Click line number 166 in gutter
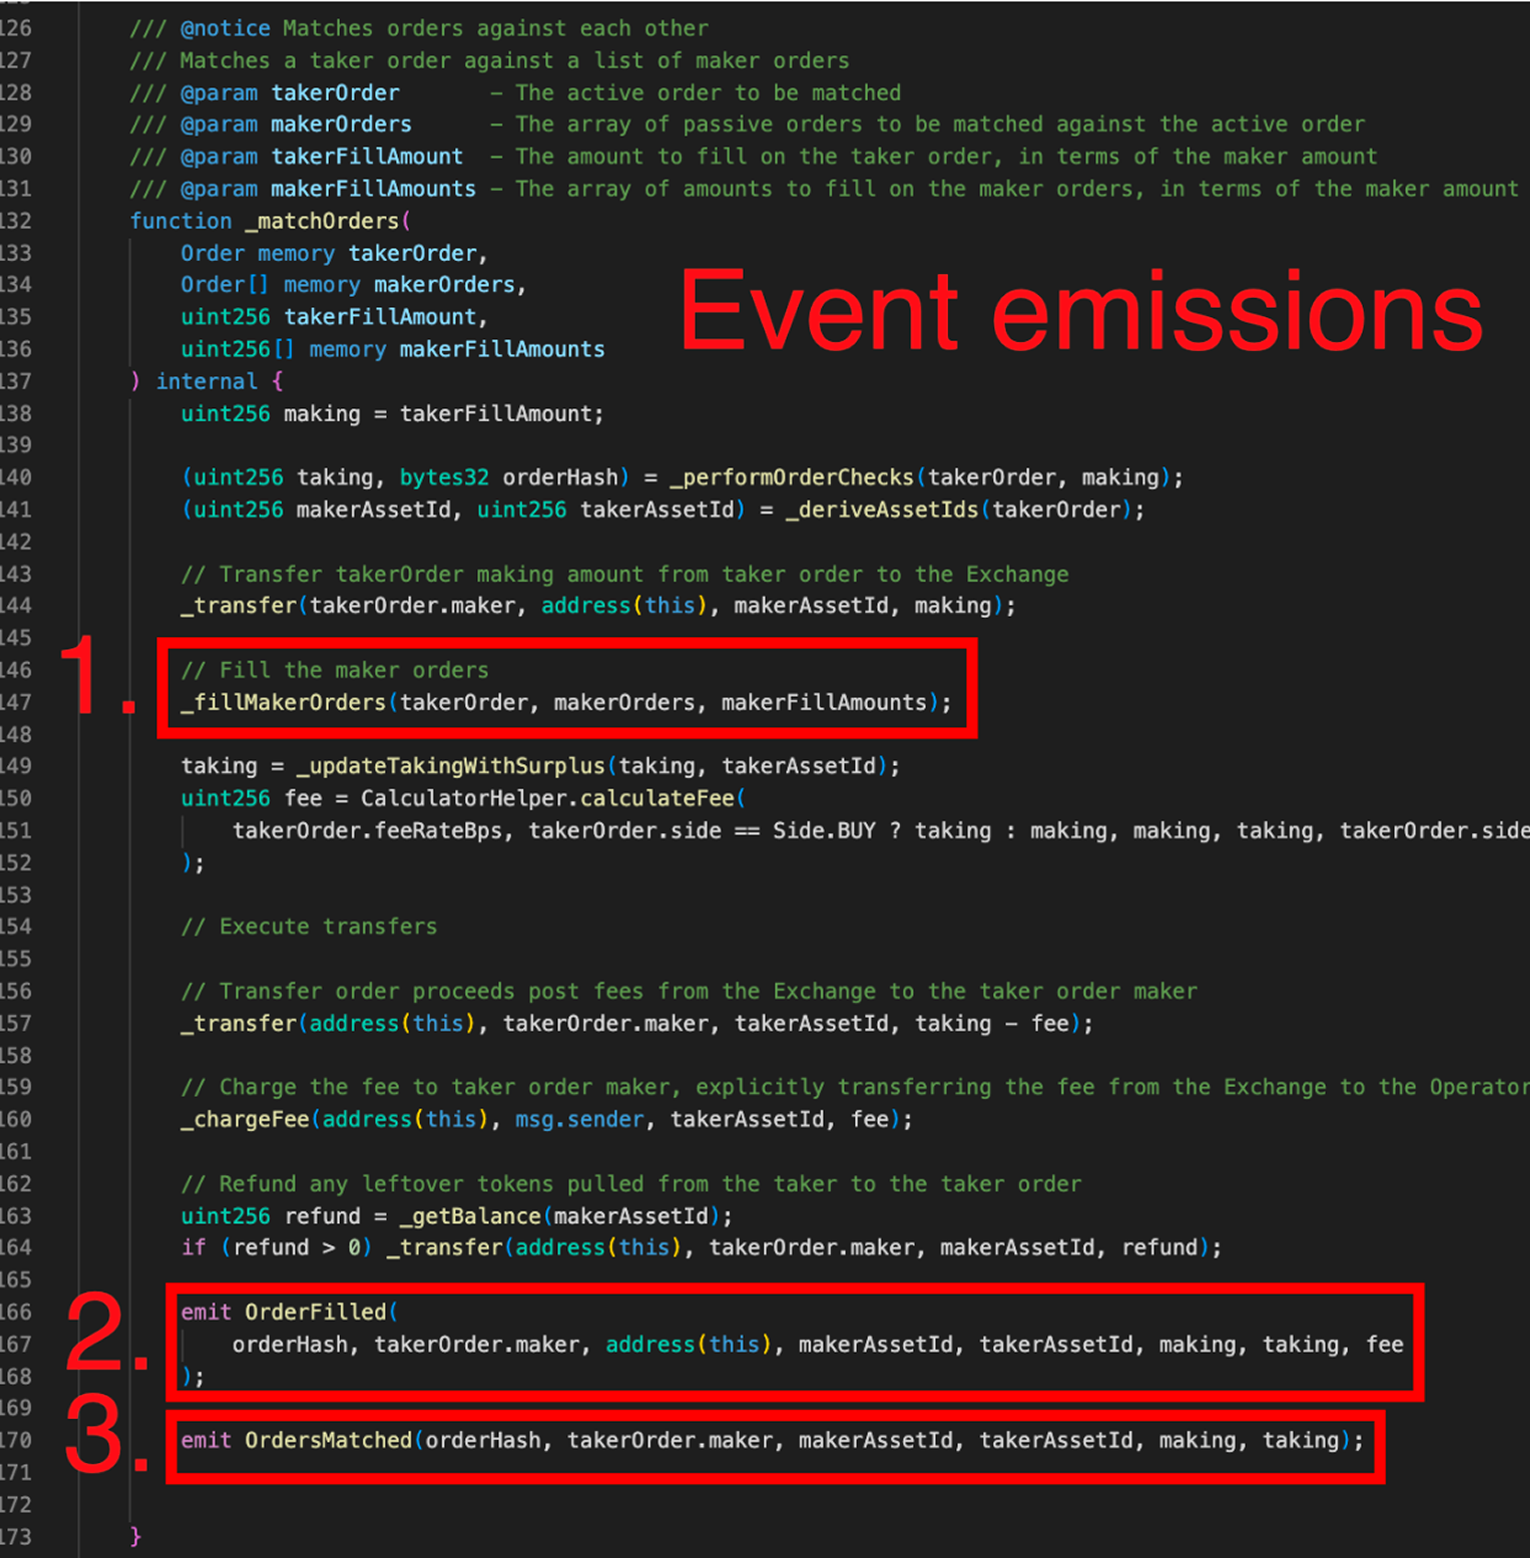Screen dimensions: 1530x1558 click(x=16, y=1312)
